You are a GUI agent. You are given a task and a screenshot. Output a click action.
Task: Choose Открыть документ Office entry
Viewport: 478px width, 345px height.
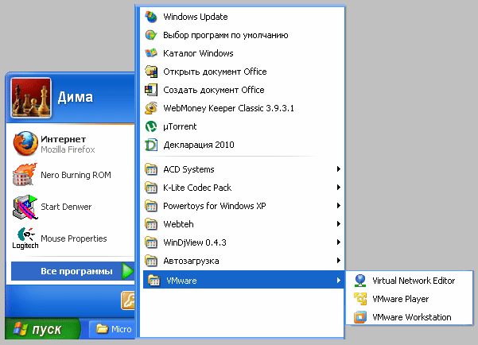click(x=243, y=72)
